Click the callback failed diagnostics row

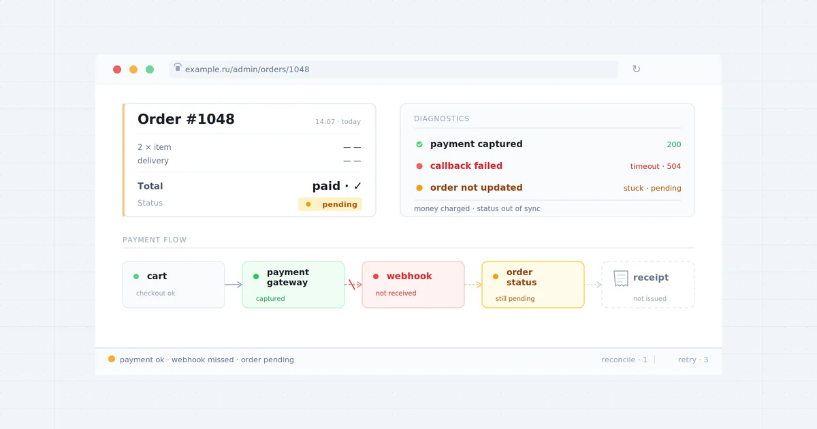pos(547,166)
